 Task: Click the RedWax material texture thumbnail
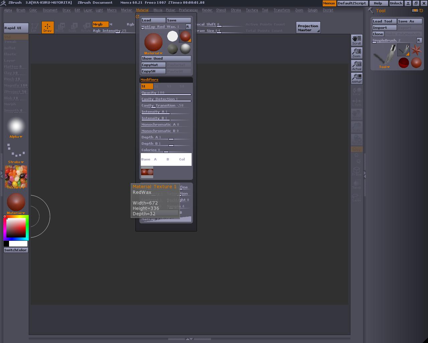(x=147, y=172)
